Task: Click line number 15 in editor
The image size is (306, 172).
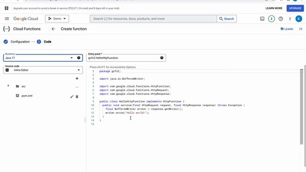Action: (92, 124)
